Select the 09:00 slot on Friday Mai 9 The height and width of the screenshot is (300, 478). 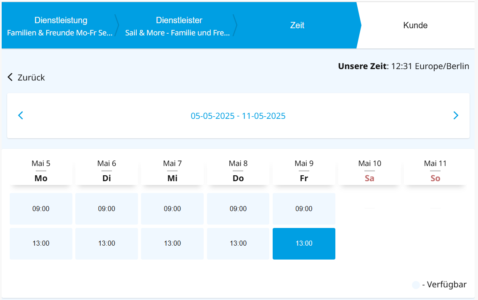point(304,209)
